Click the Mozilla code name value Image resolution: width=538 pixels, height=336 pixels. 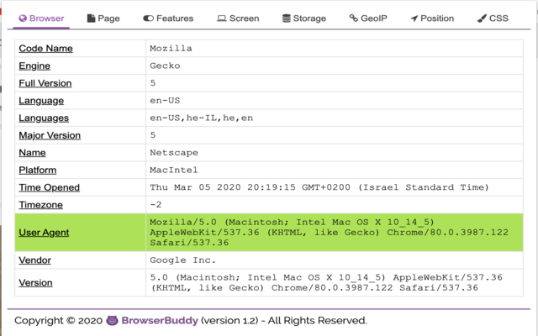point(171,49)
